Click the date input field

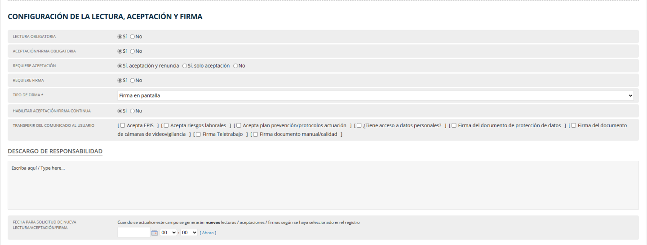pos(133,232)
